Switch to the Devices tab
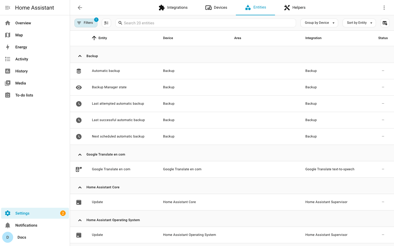Screen dimensions: 394x246 tap(216, 8)
